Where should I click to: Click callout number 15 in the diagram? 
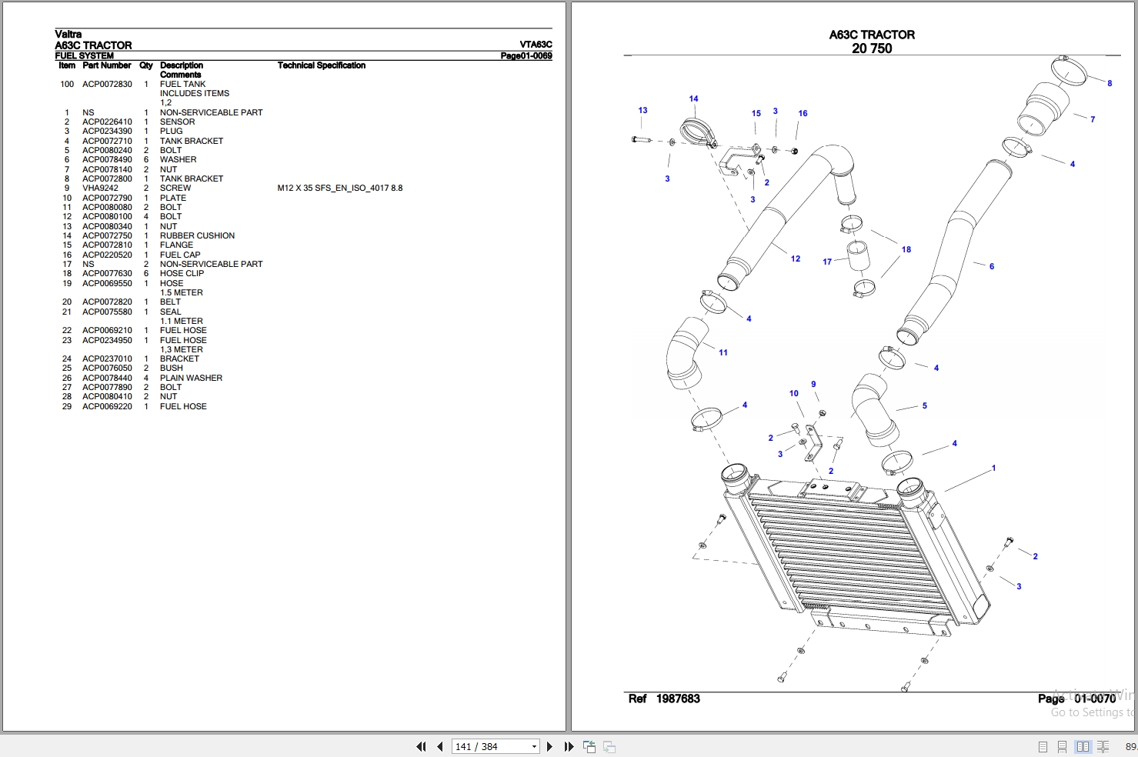pos(756,113)
